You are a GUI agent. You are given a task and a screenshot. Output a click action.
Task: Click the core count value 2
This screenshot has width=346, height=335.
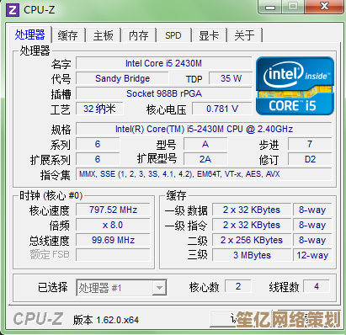(x=238, y=286)
